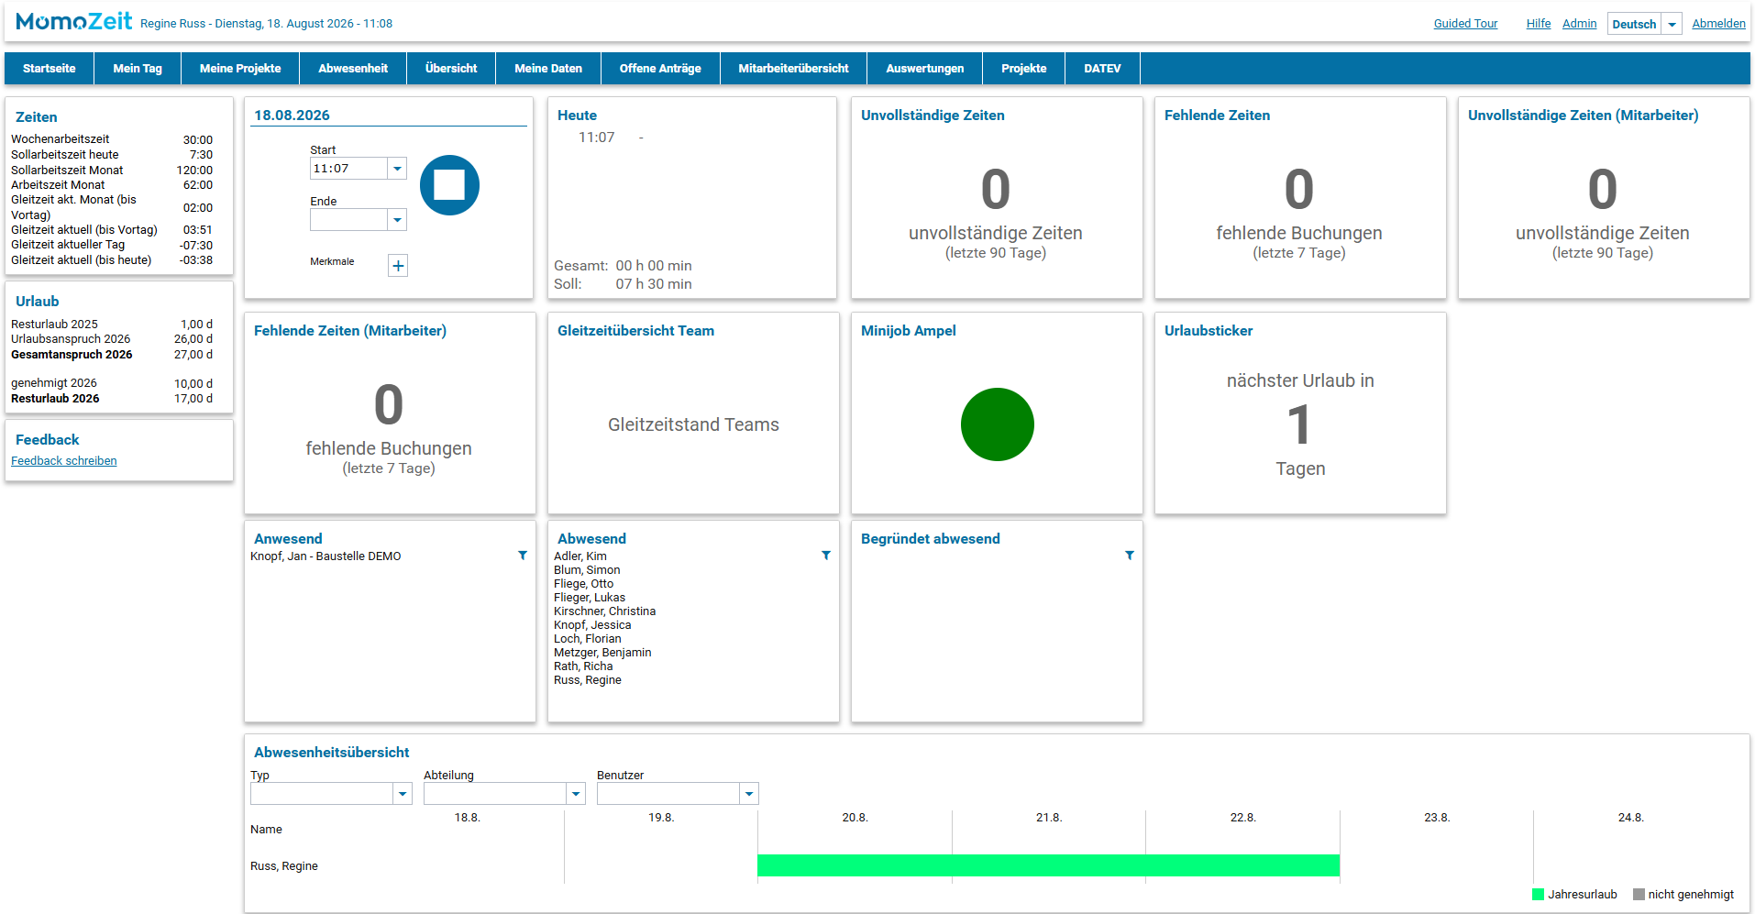Filter the Abwesend employee list
Viewport: 1755px width, 914px height.
[x=826, y=556]
